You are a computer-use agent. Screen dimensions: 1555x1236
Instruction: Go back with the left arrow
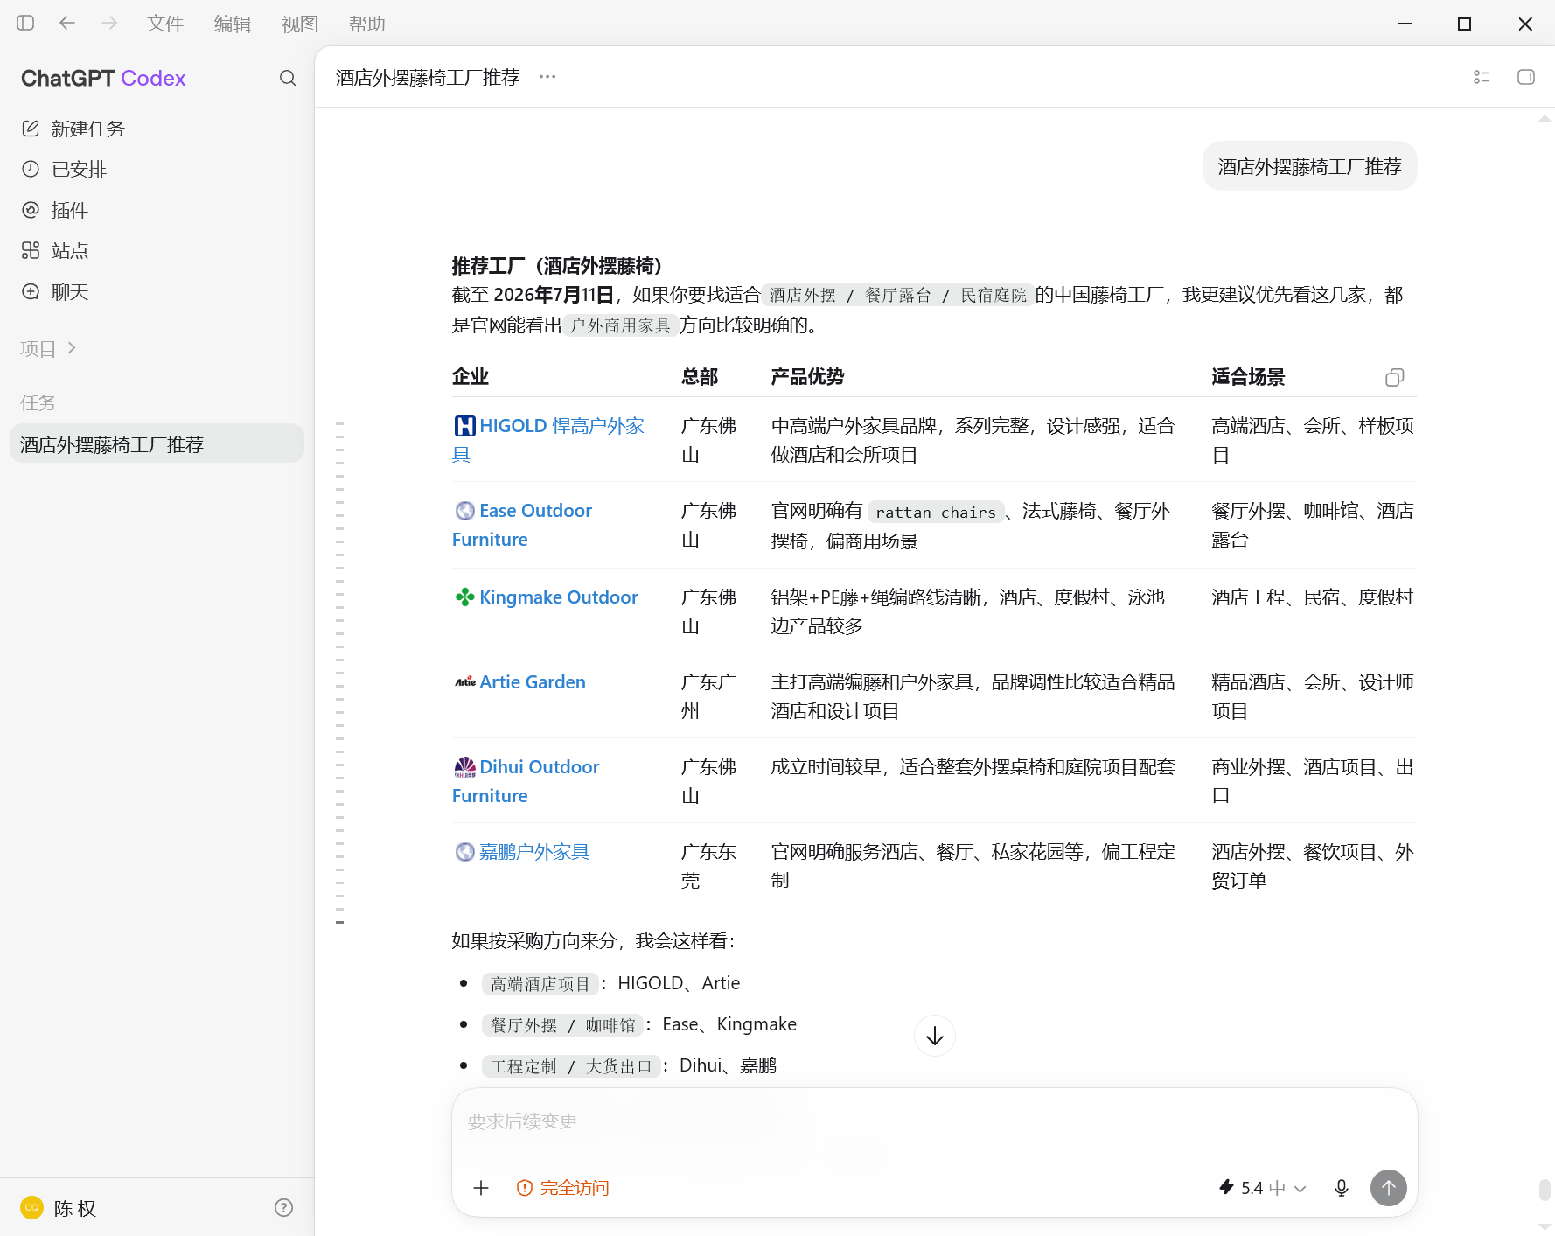click(67, 24)
